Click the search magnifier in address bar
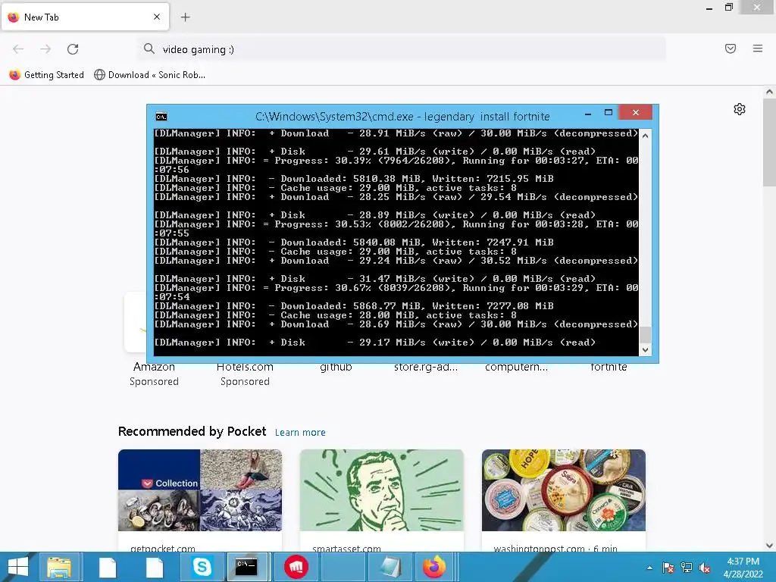 [x=149, y=49]
